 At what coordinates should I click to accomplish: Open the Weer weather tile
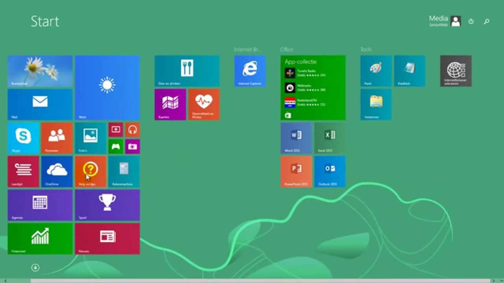(107, 88)
